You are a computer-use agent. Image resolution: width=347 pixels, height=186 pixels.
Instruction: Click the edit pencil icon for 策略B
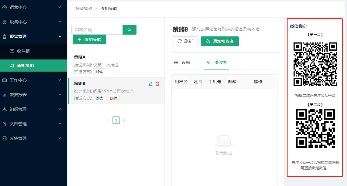click(x=150, y=84)
